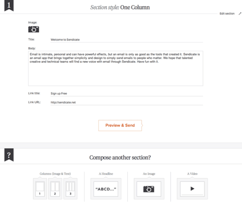Click the pencil edit section icon
The image size is (242, 212).
click(x=240, y=14)
